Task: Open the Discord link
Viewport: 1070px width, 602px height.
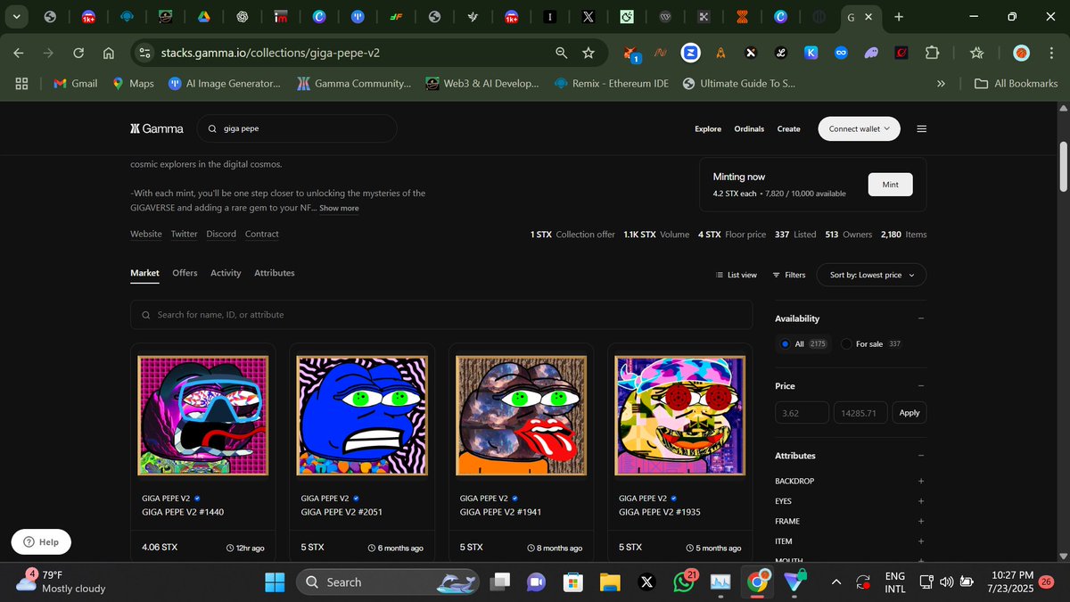Action: click(221, 234)
